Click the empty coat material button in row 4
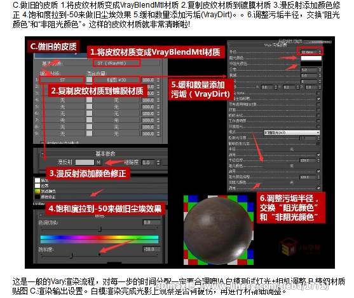 [62, 100]
